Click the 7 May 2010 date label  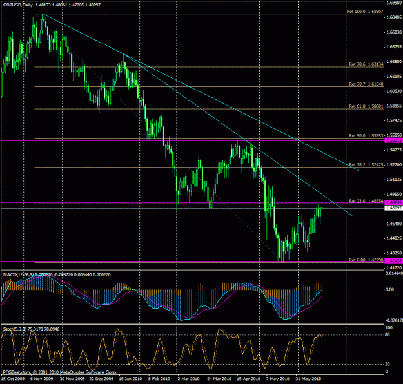coord(277,379)
